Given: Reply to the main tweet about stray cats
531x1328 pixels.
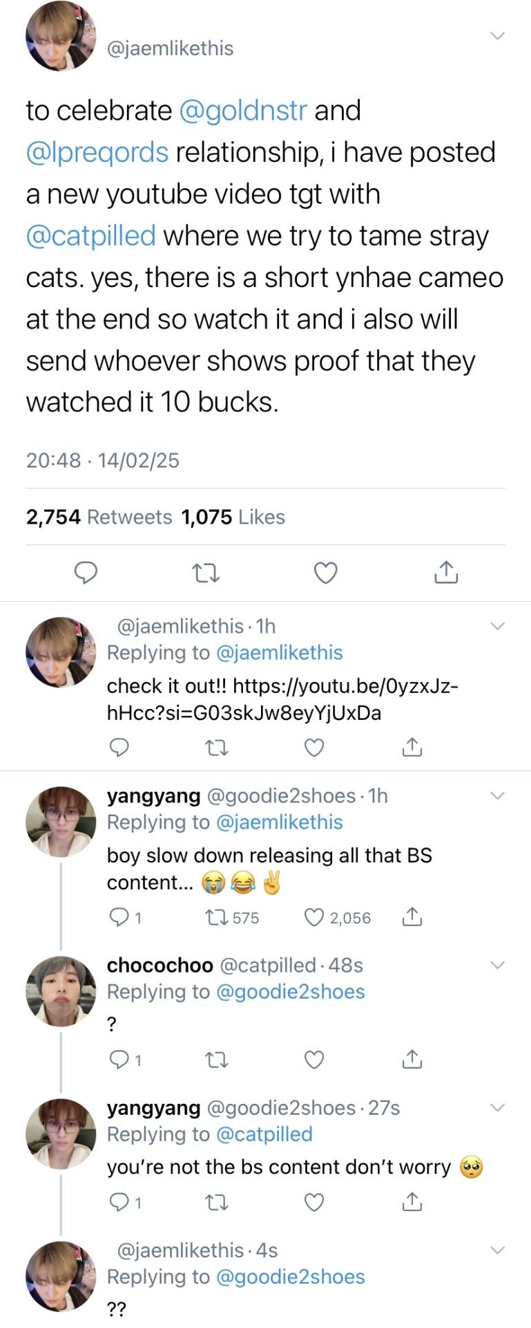Looking at the screenshot, I should [86, 573].
